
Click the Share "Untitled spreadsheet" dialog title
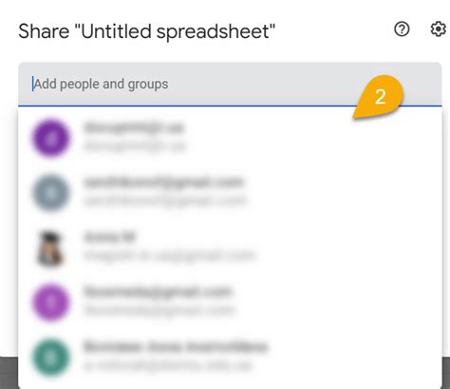(x=147, y=31)
